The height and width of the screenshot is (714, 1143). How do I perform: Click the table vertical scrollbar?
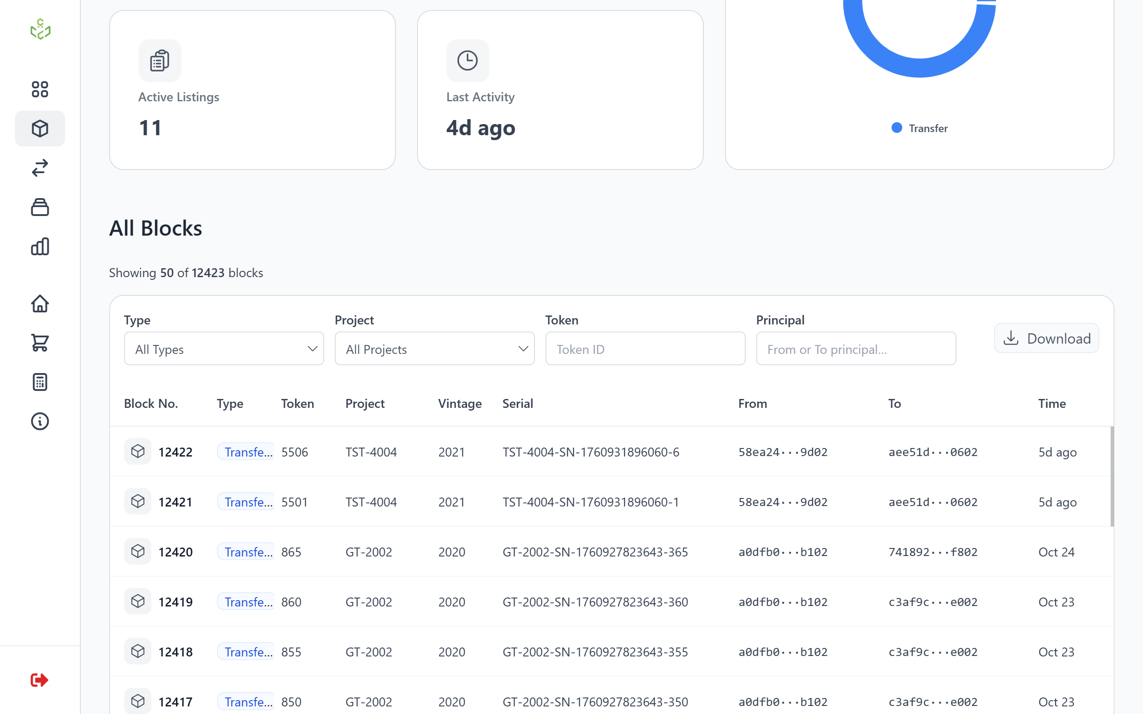click(x=1112, y=476)
